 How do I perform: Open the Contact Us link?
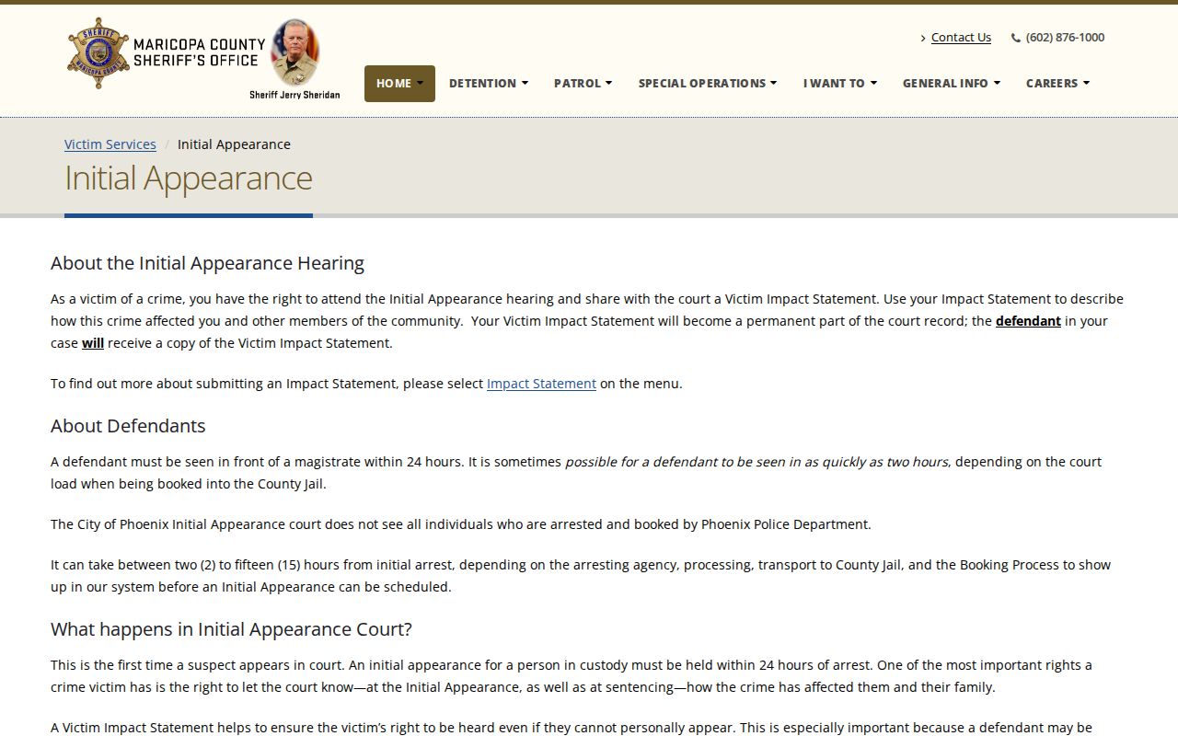(961, 38)
